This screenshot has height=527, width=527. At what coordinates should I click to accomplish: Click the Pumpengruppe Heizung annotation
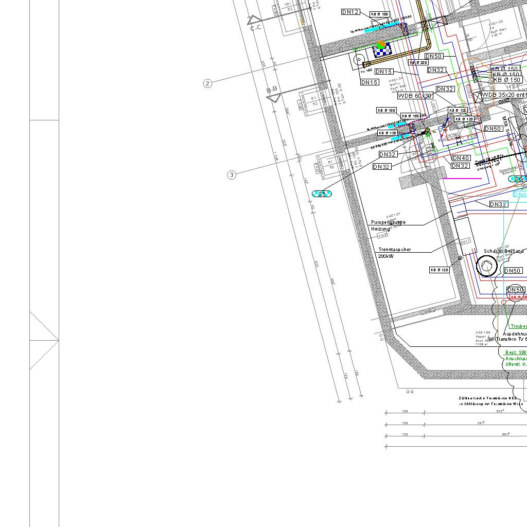click(388, 225)
